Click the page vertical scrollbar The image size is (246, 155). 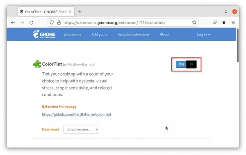(238, 46)
